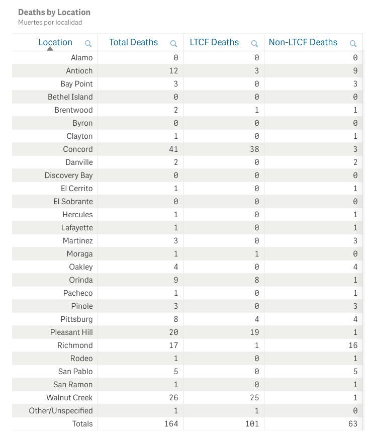
Task: Click the Totals row value 164
Action: 171,424
